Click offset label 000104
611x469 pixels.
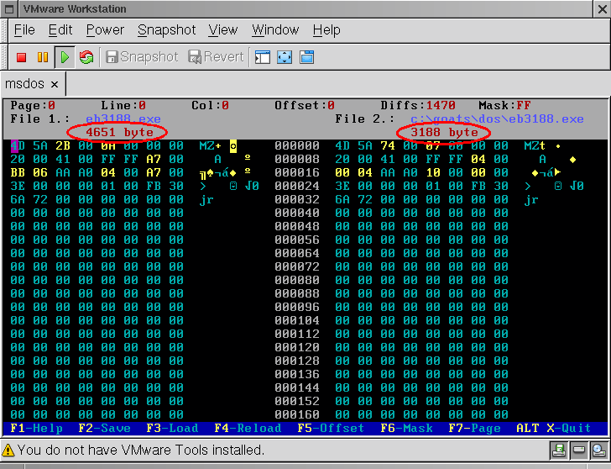[x=297, y=320]
